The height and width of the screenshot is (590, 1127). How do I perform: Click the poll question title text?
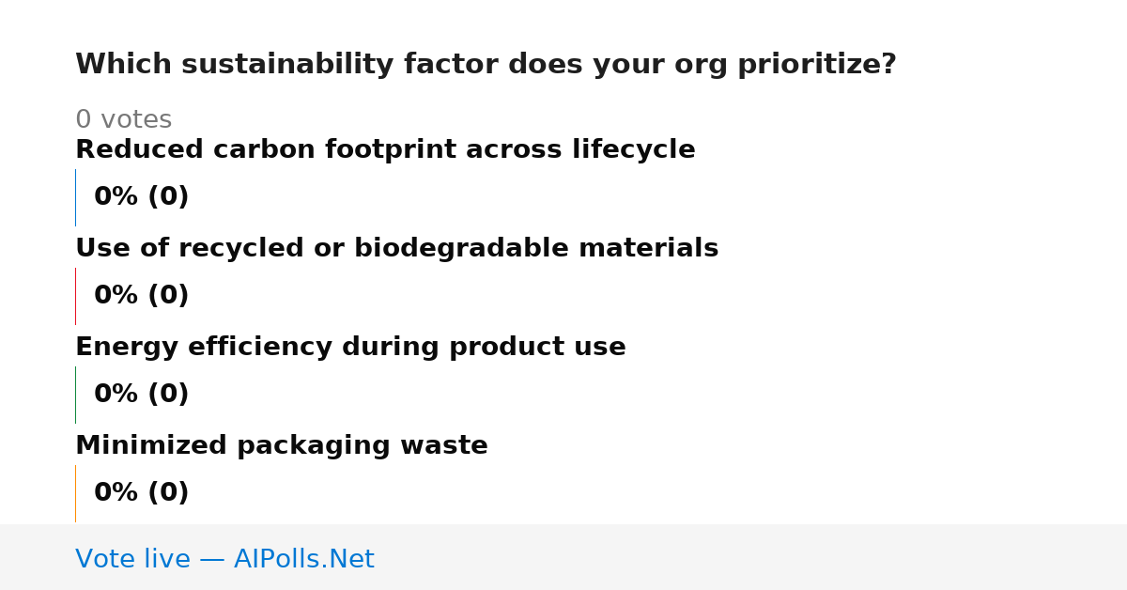pos(486,65)
